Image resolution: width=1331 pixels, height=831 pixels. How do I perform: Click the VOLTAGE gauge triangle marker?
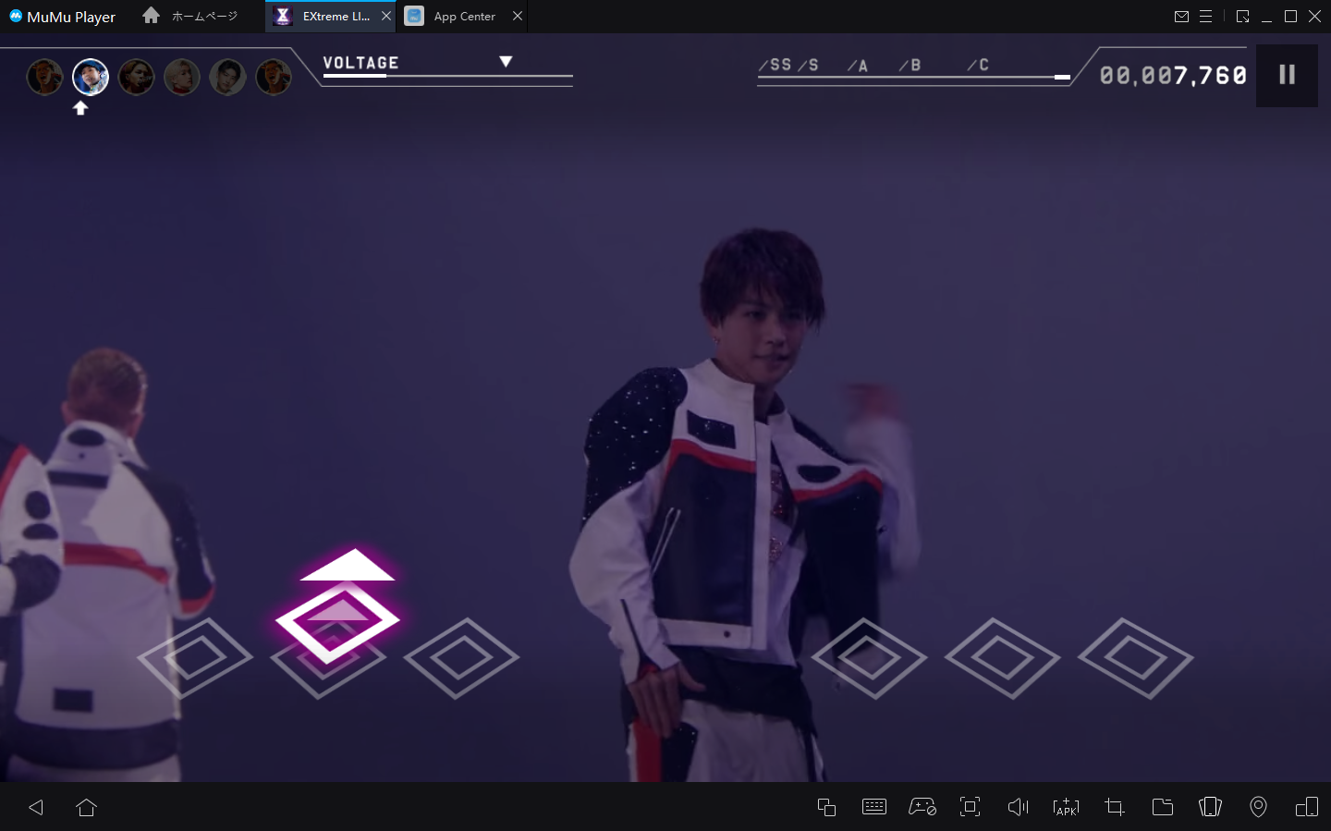click(x=506, y=61)
